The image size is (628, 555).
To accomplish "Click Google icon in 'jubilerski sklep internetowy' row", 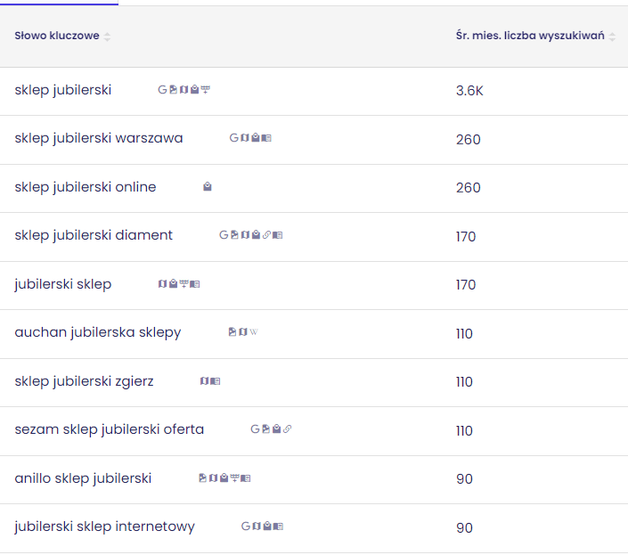I will click(x=246, y=526).
